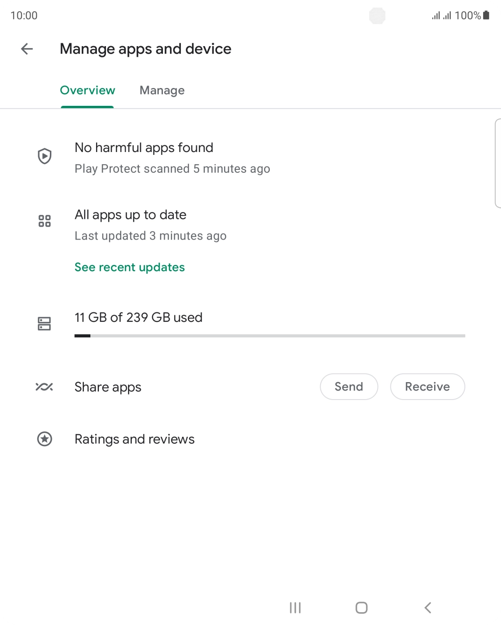Open Android recent apps navigation button
This screenshot has width=501, height=625.
(295, 608)
